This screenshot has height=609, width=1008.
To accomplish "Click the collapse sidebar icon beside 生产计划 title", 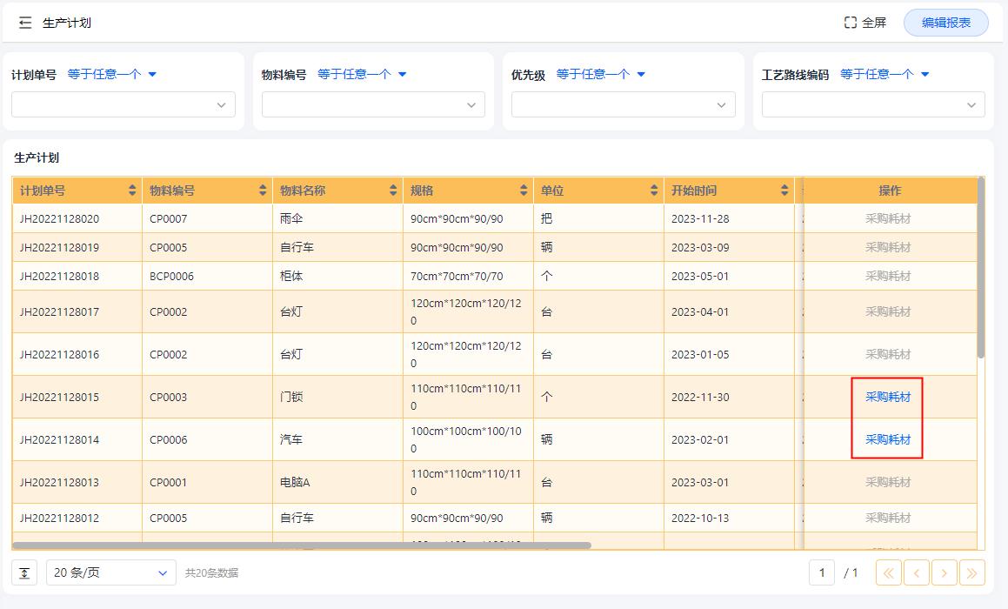I will (x=23, y=22).
